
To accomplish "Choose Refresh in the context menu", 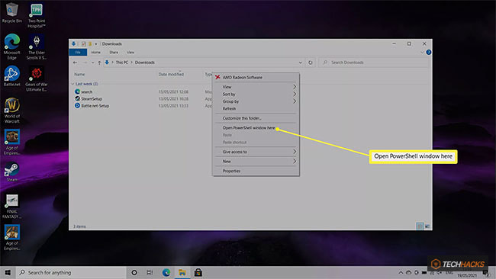I will (256, 109).
